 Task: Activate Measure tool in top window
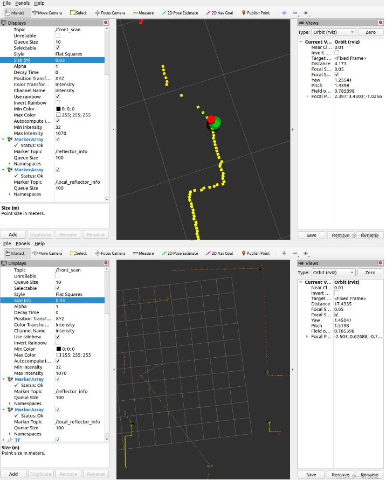pyautogui.click(x=143, y=13)
